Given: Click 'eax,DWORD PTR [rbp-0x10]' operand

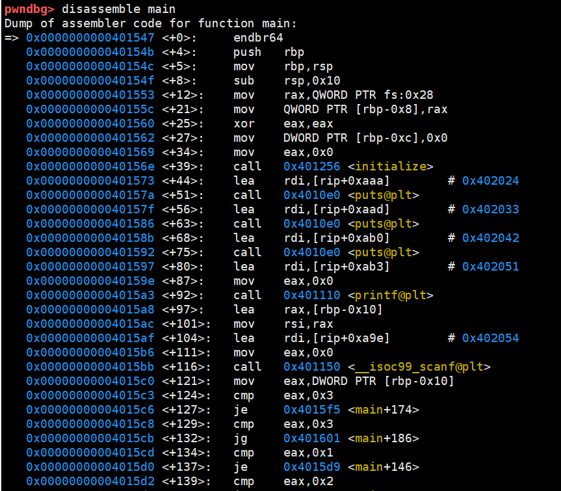Looking at the screenshot, I should [369, 381].
